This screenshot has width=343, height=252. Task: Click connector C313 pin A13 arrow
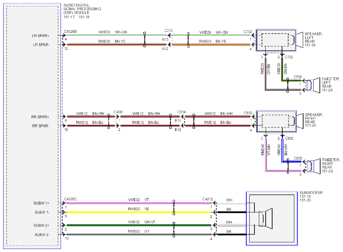pyautogui.click(x=170, y=35)
